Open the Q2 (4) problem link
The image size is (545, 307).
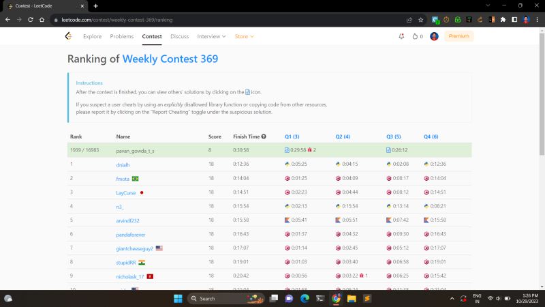coord(343,136)
